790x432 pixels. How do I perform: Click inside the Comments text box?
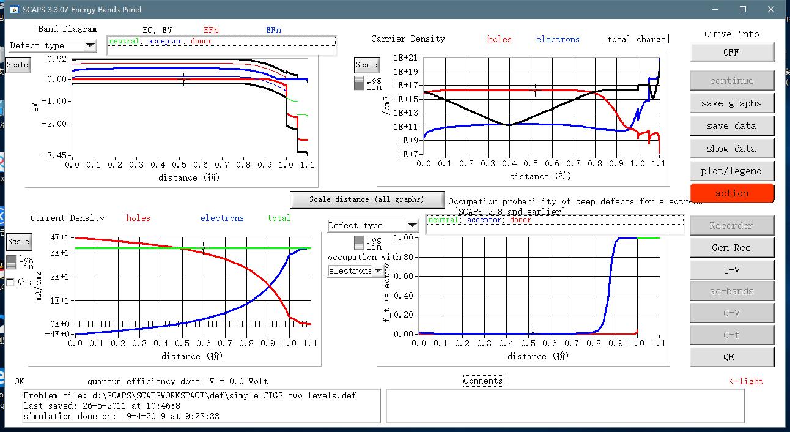(x=565, y=405)
